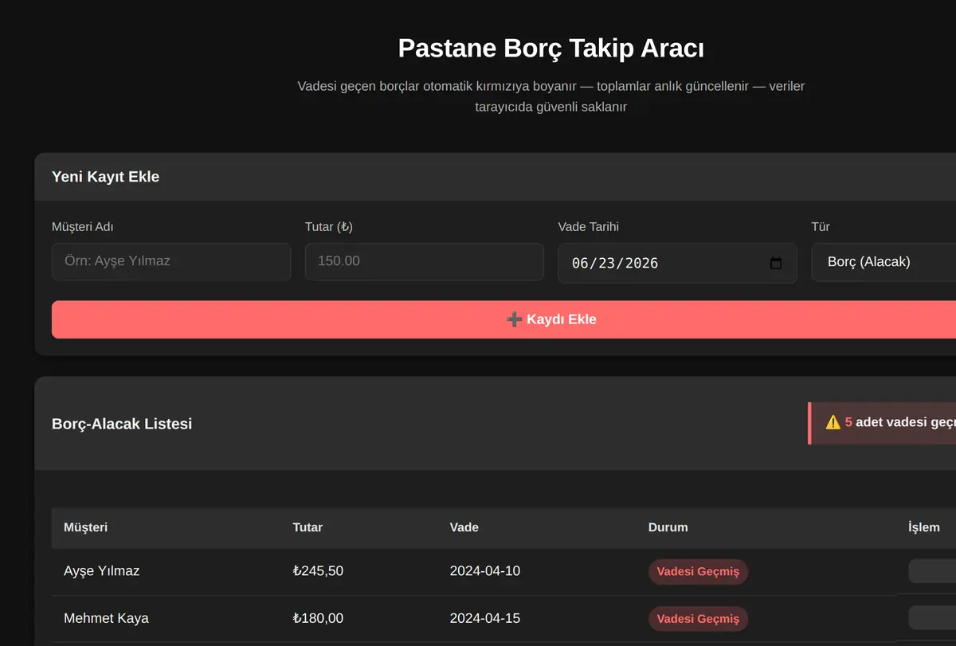Click the Vade column header

464,527
